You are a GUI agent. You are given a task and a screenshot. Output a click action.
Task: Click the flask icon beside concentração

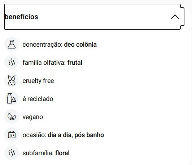[x=12, y=44]
